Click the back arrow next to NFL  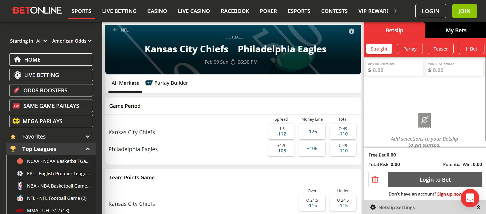(x=115, y=30)
